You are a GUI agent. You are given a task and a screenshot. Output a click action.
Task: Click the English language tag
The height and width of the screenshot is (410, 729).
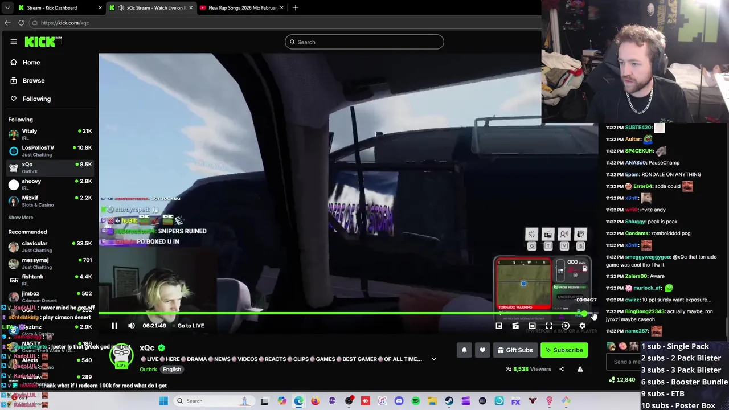(x=171, y=370)
